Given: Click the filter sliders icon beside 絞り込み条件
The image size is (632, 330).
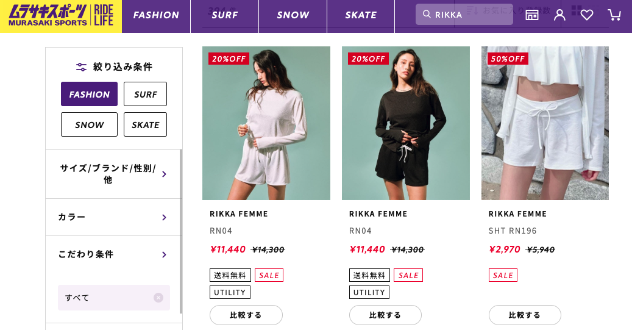Looking at the screenshot, I should point(81,67).
